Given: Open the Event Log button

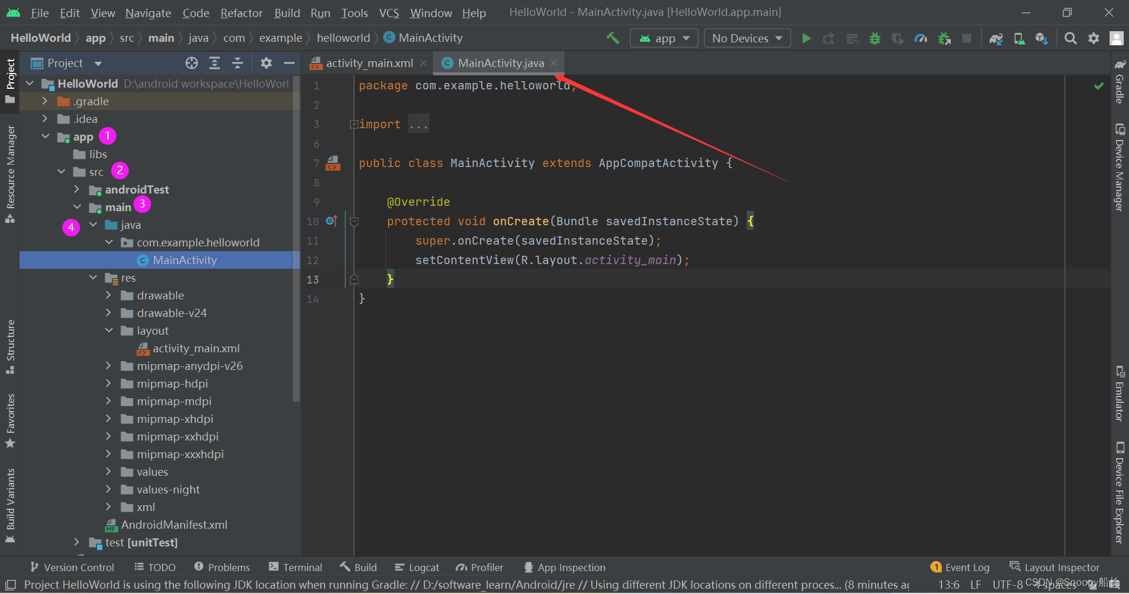Looking at the screenshot, I should click(960, 567).
